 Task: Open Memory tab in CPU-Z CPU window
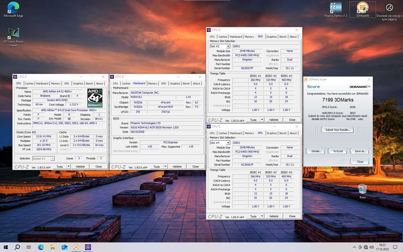[x=56, y=83]
